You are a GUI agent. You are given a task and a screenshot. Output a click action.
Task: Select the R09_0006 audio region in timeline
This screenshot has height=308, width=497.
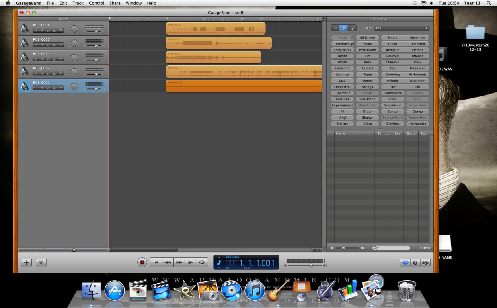[216, 29]
